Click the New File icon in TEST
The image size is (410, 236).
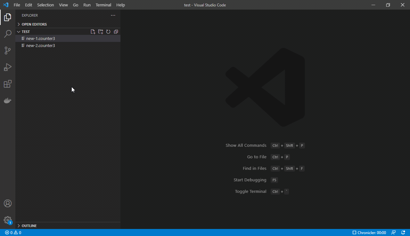(x=93, y=32)
